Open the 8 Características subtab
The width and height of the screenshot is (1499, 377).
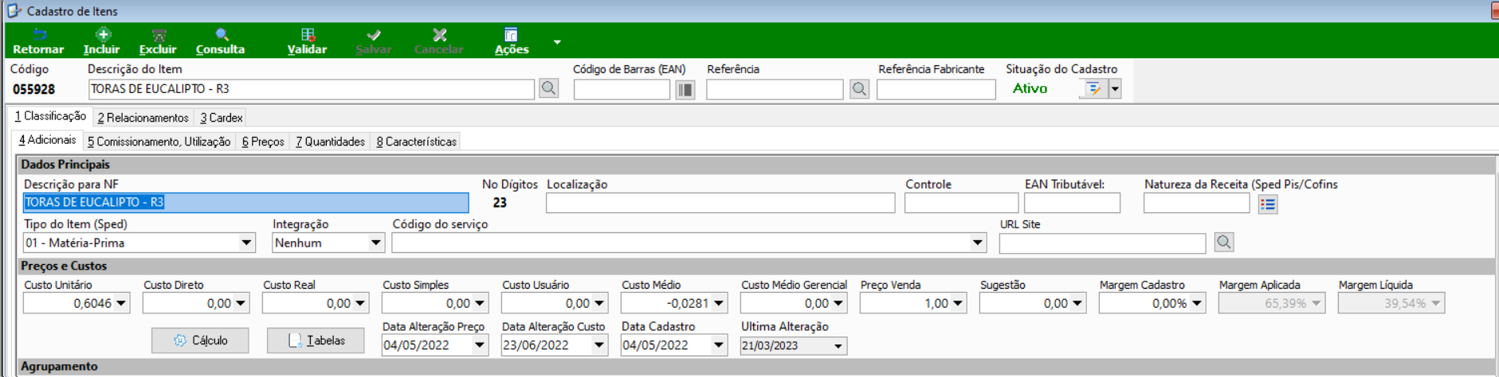point(416,142)
